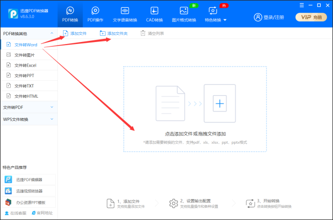The image size is (333, 220).
Task: Select 文件转Excel in sidebar
Action: [x=29, y=65]
